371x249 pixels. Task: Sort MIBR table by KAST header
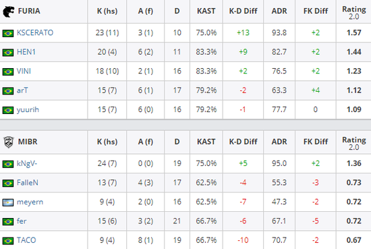[206, 142]
